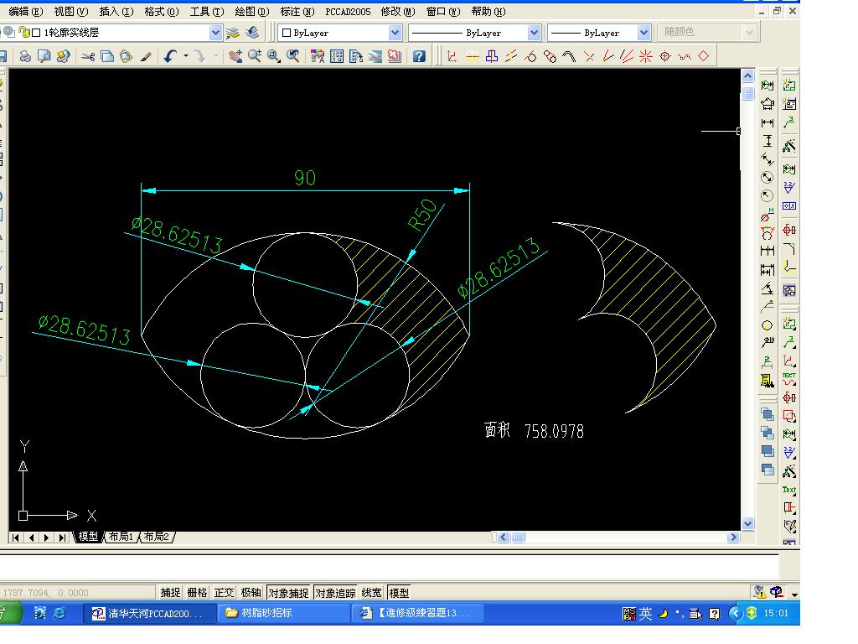The height and width of the screenshot is (644, 858).
Task: Toggle 捕捉 snap mode
Action: click(170, 593)
